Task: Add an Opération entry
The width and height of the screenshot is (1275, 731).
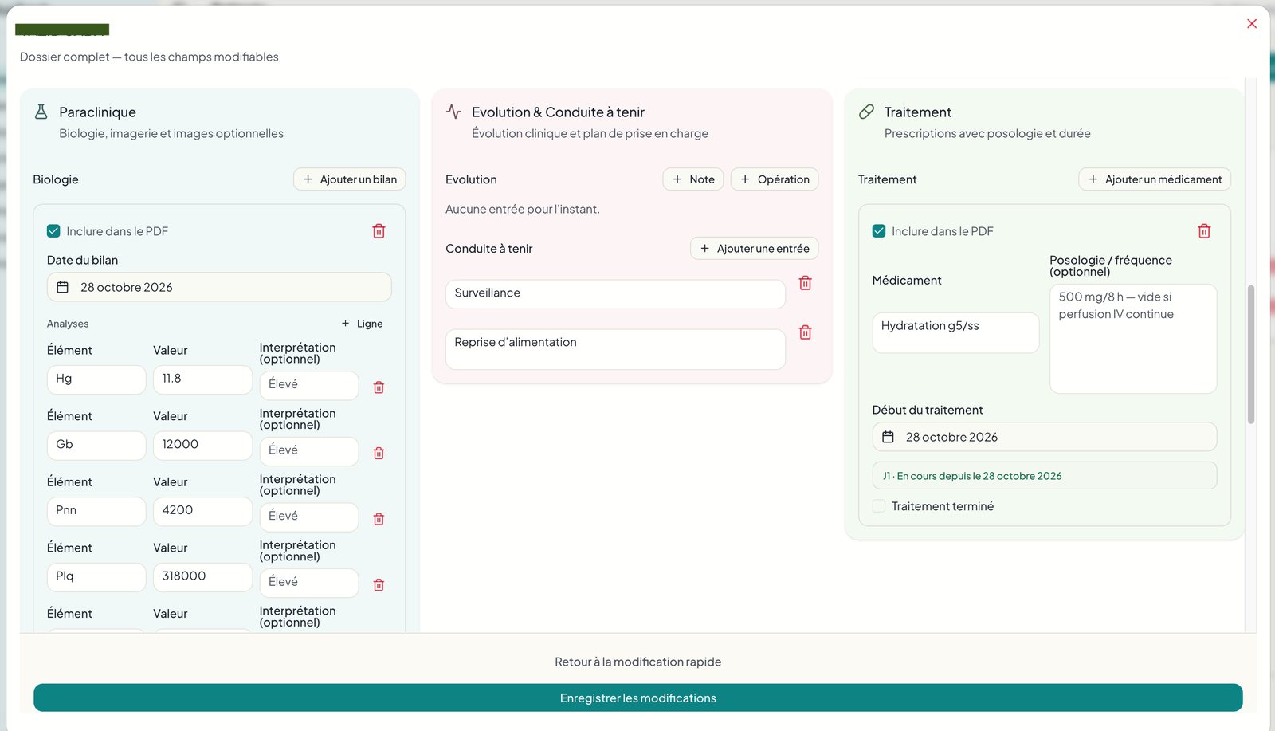Action: [775, 179]
